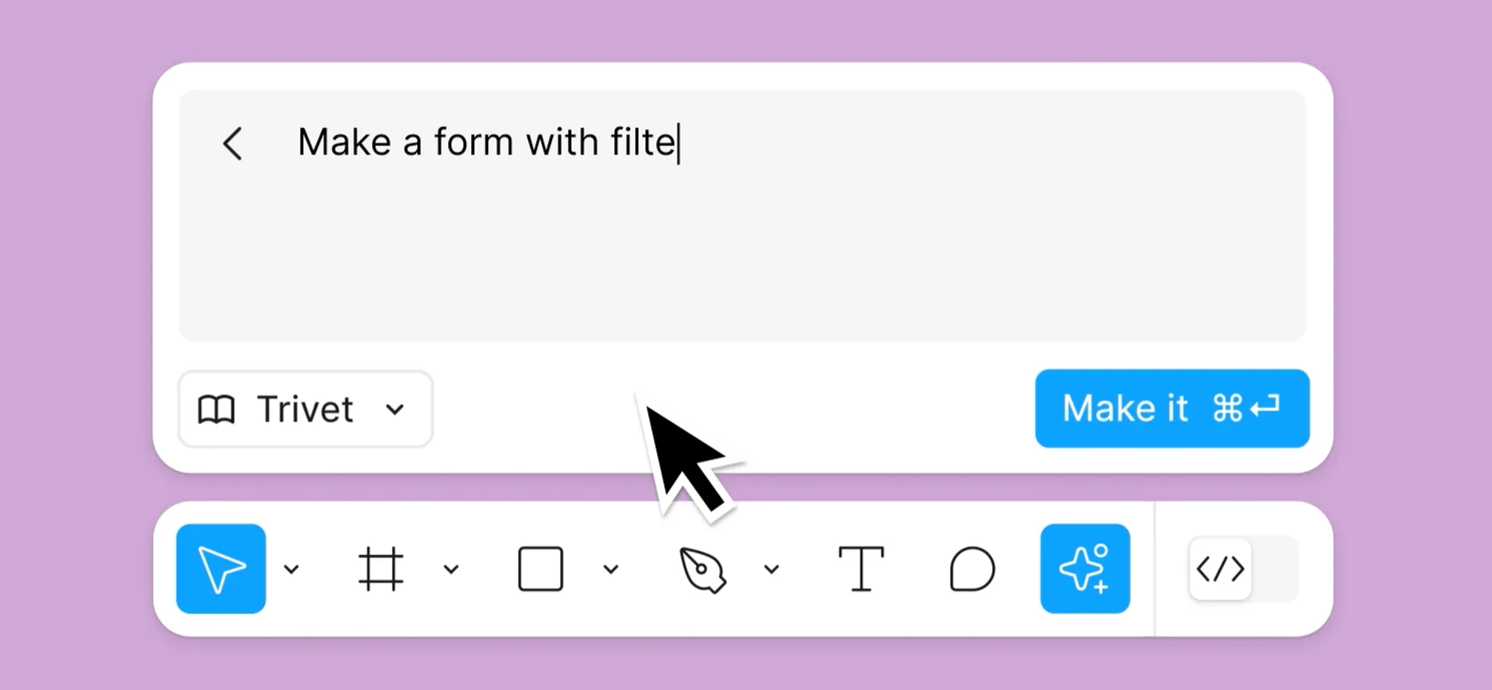Open Rectangle shape tools dropdown

pos(611,569)
